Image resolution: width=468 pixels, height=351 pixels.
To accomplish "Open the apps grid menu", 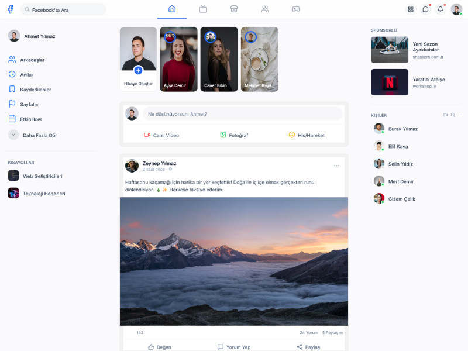I will click(411, 9).
